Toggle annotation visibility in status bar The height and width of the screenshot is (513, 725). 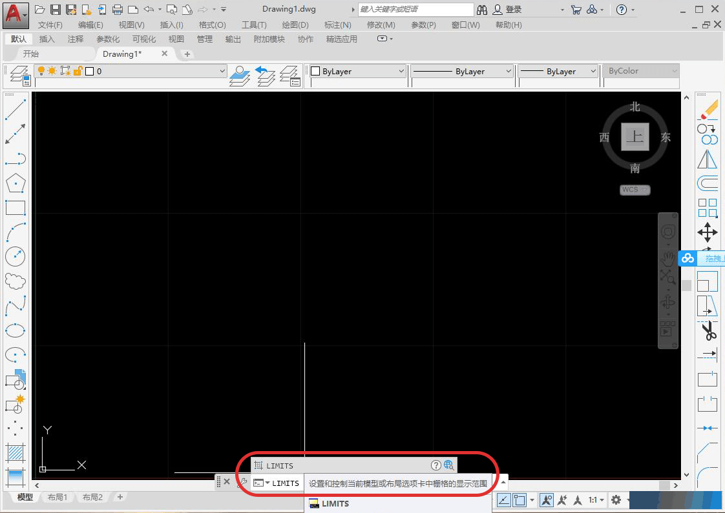tap(547, 500)
